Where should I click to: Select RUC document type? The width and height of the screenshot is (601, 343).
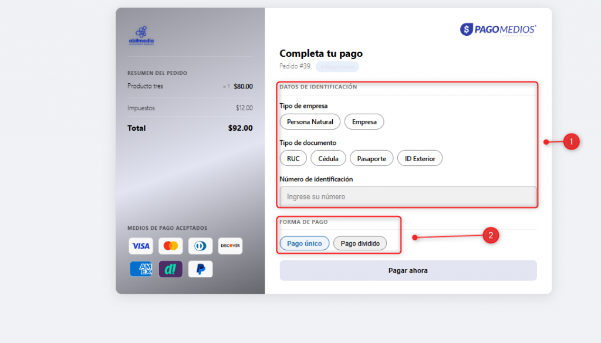tap(293, 158)
